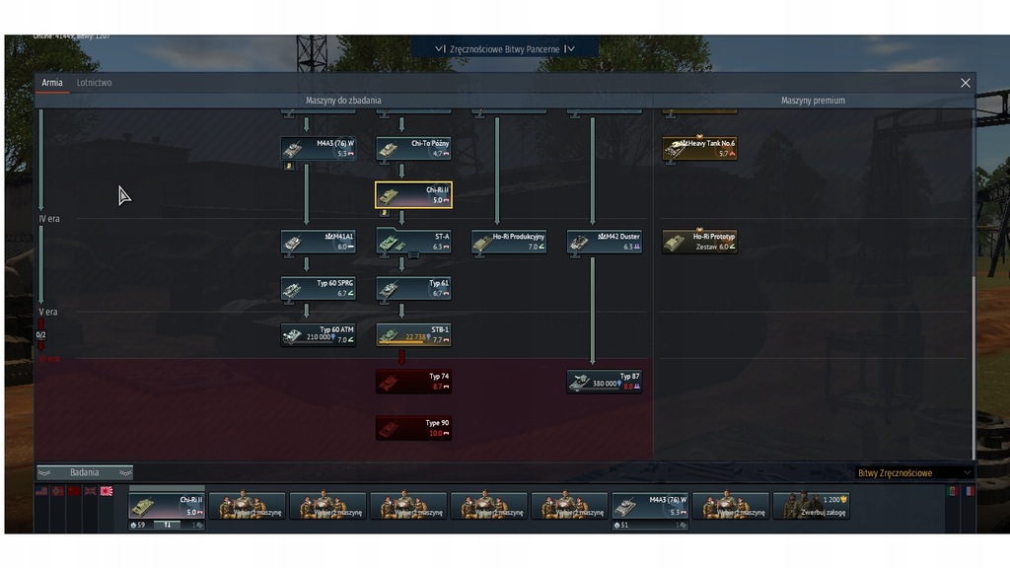
Task: Click Zwerbuj załogę to recruit a crew
Action: tap(811, 506)
